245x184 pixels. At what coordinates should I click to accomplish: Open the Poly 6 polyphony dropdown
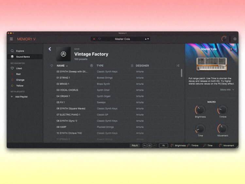pos(135,145)
